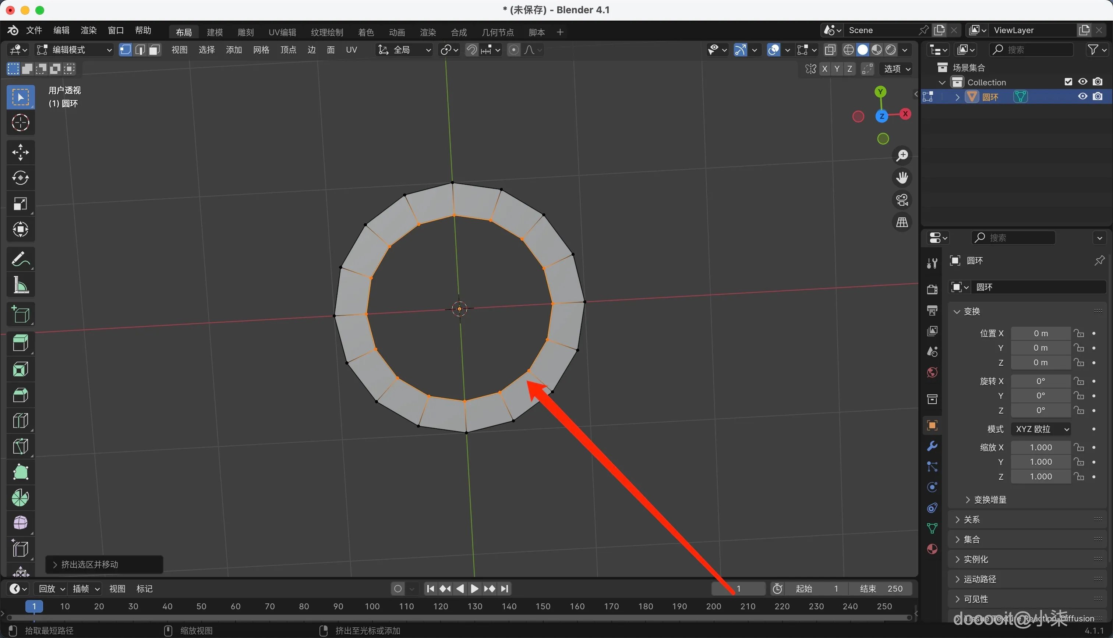
Task: Select the Scale tool icon
Action: tap(20, 204)
